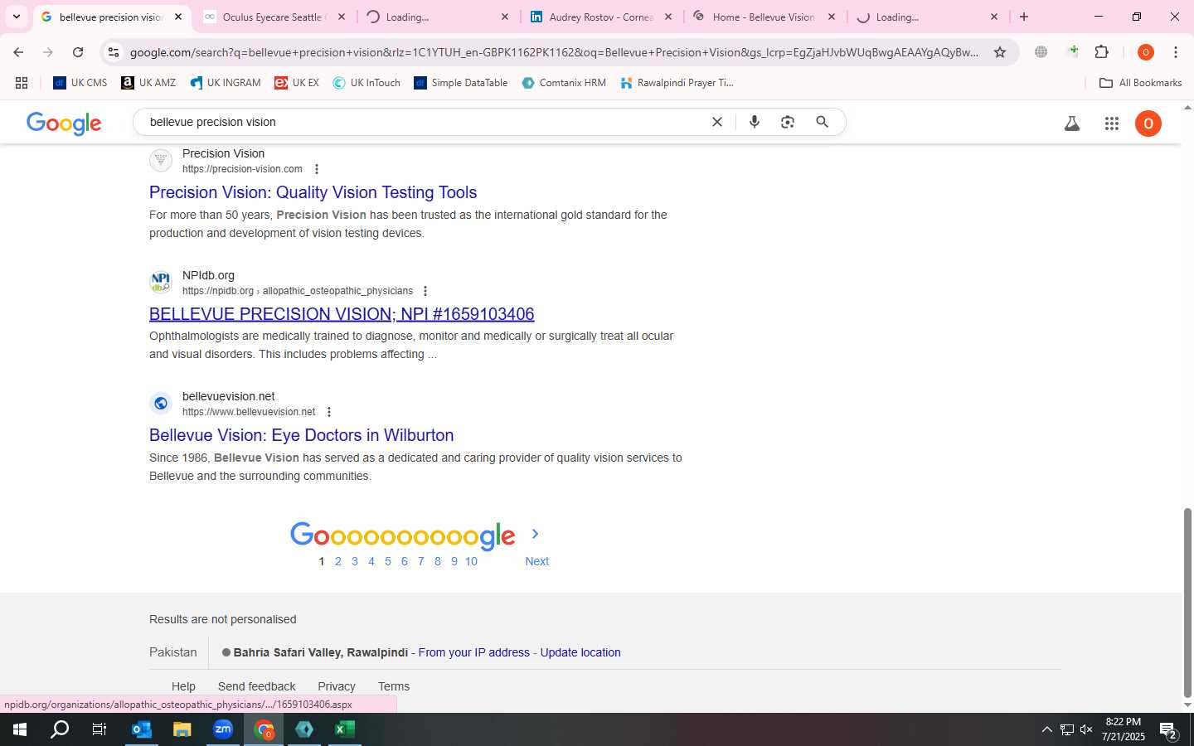The height and width of the screenshot is (746, 1194).
Task: Click the Google logo
Action: click(64, 124)
